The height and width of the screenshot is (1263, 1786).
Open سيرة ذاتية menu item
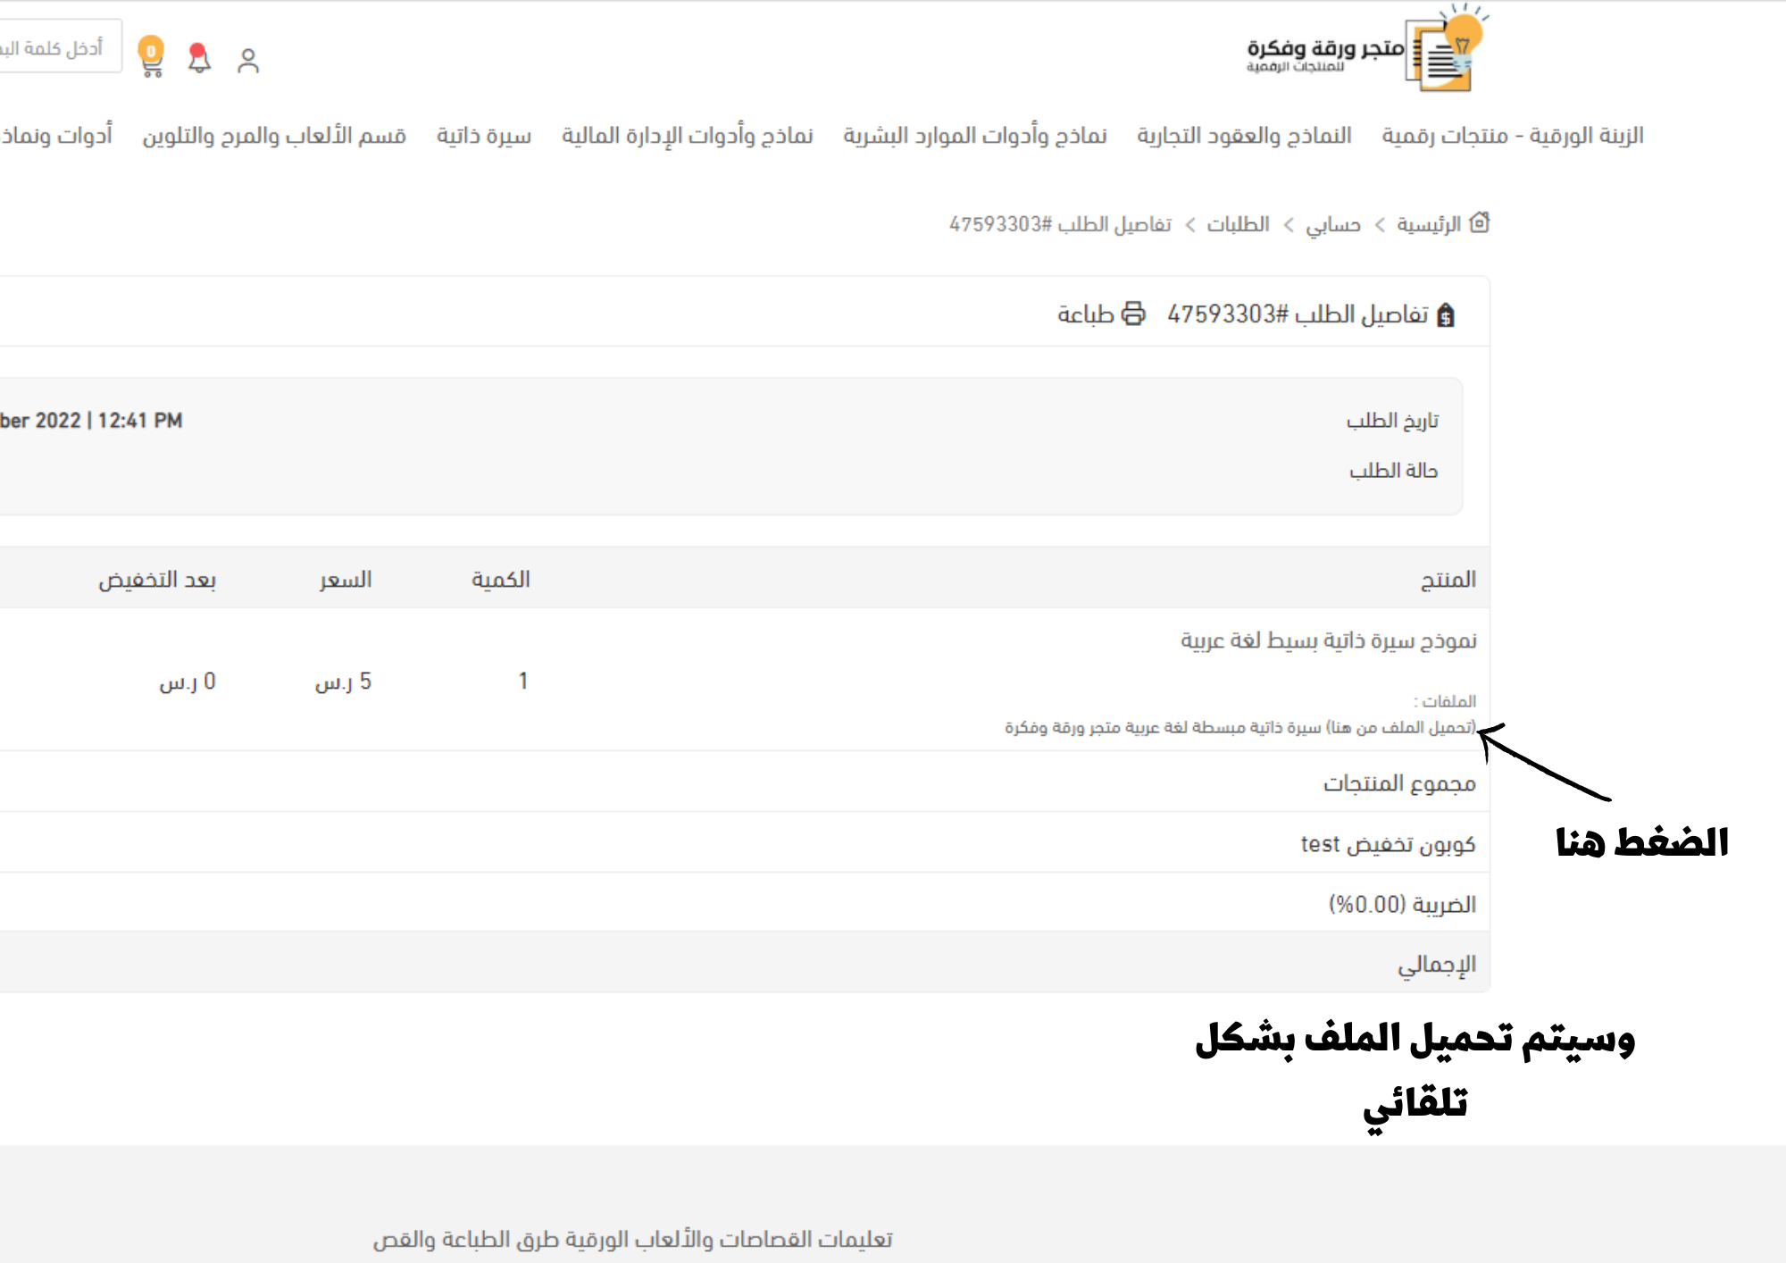pos(483,136)
